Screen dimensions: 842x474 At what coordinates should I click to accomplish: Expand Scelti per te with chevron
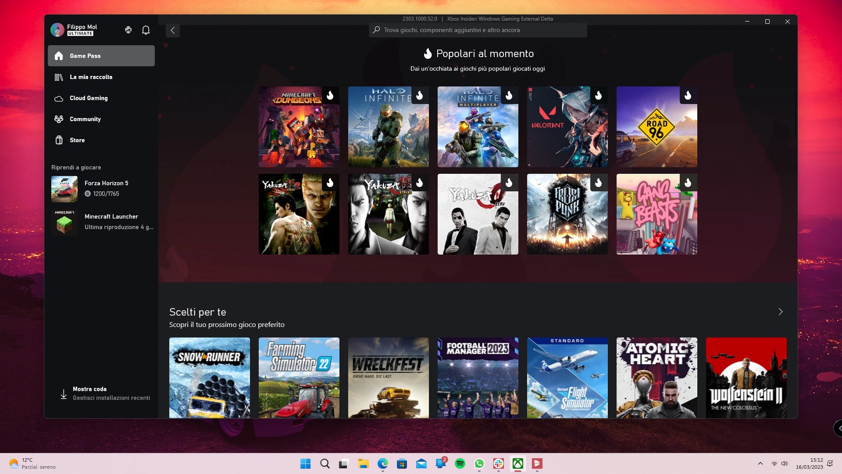click(x=781, y=312)
